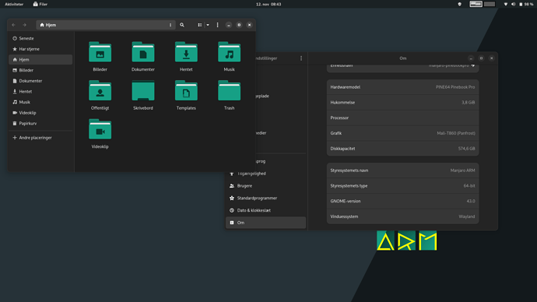
Task: Select Hjem in Files sidebar
Action: pyautogui.click(x=40, y=60)
